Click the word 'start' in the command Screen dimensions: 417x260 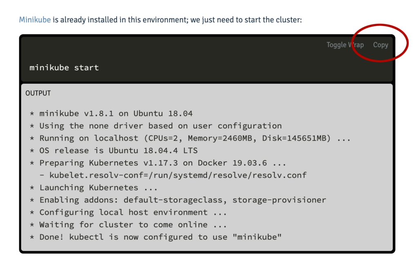[86, 67]
